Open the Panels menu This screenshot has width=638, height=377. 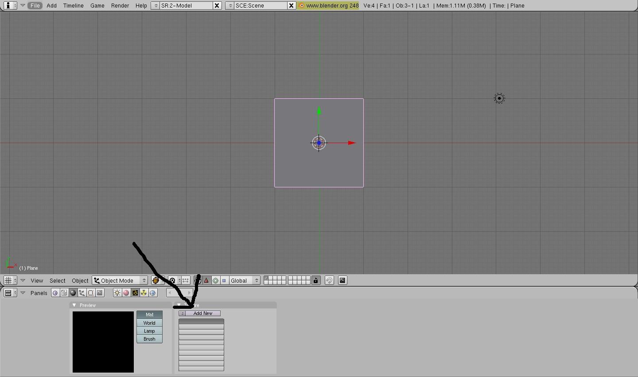click(39, 293)
